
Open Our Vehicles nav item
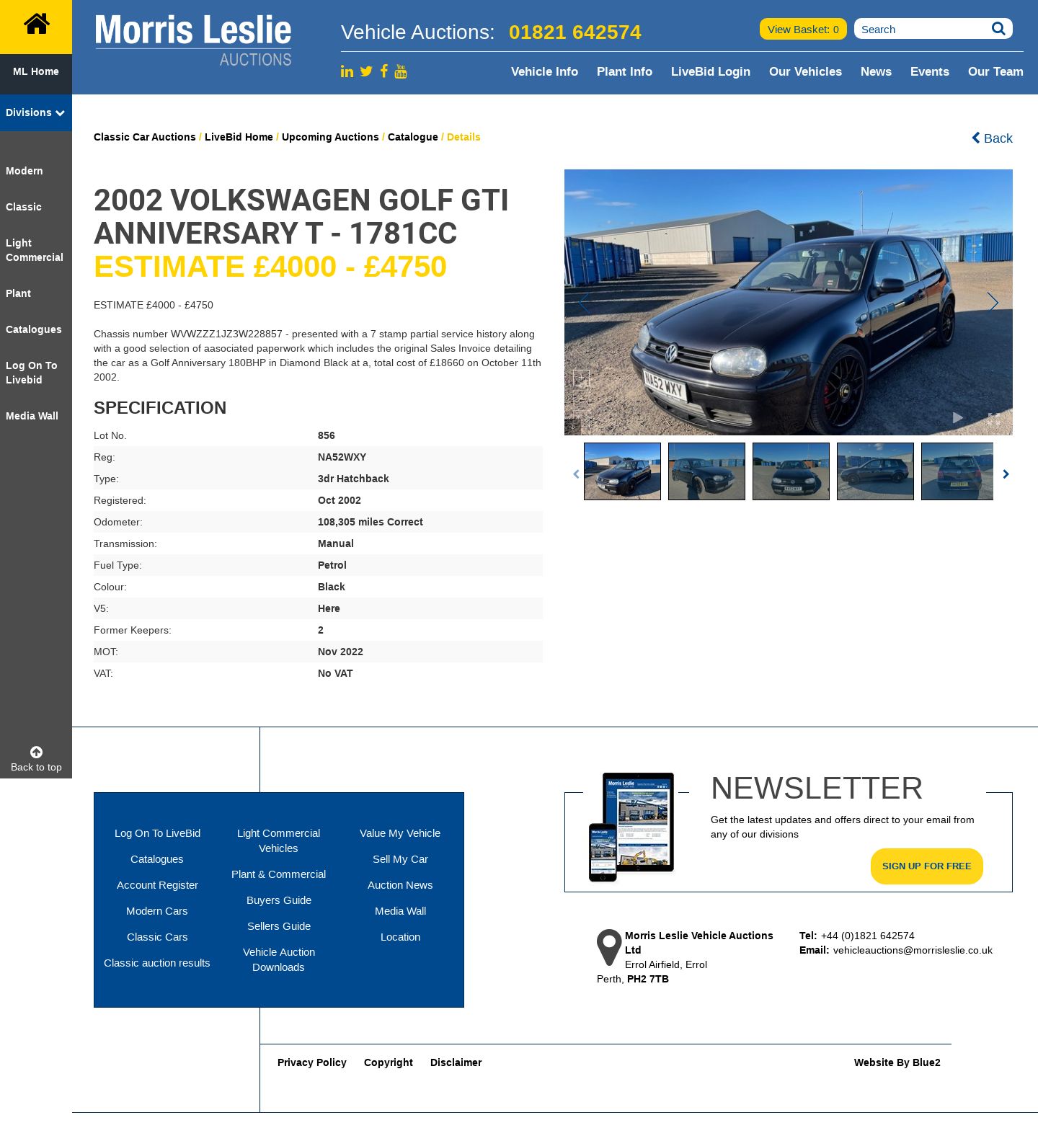pyautogui.click(x=805, y=71)
